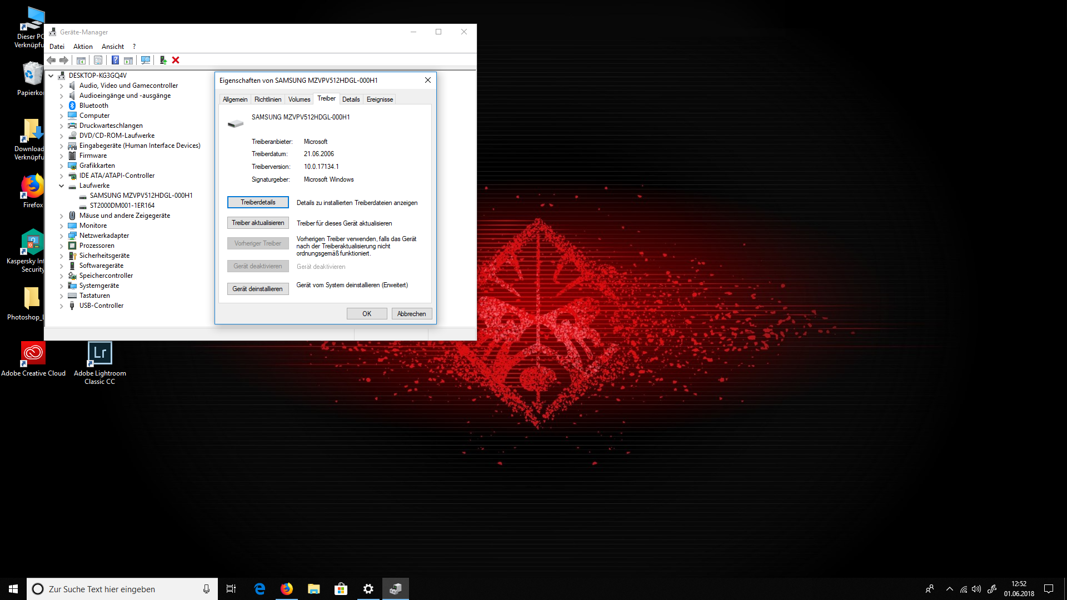Click the update driver toolbar icon
The height and width of the screenshot is (600, 1067).
(x=163, y=60)
